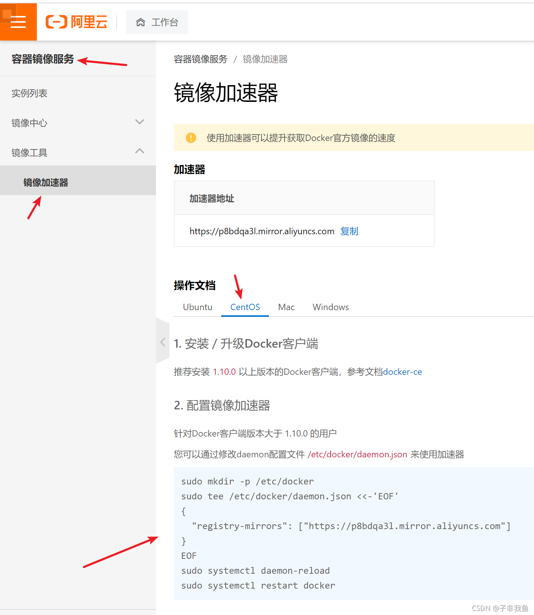
Task: Click the 'sudo tee /etc/docker/daemon.json' line
Action: (290, 496)
